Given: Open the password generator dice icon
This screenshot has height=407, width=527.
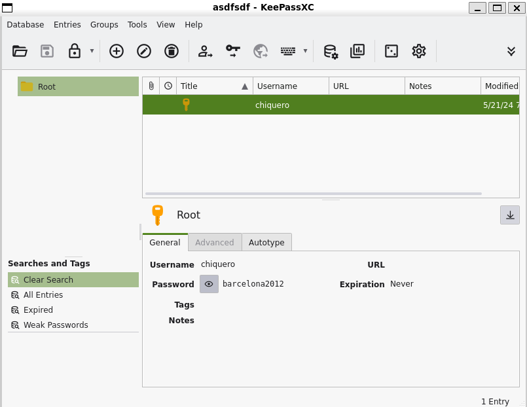Looking at the screenshot, I should [x=391, y=52].
